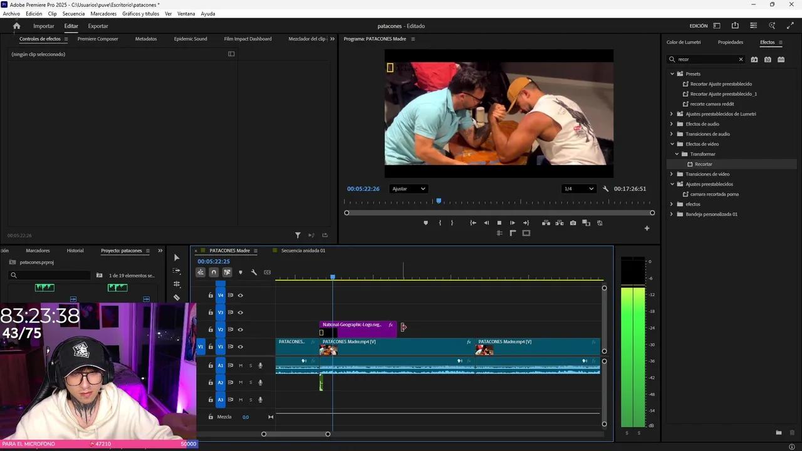Click the timeline captions CC icon

pyautogui.click(x=268, y=272)
